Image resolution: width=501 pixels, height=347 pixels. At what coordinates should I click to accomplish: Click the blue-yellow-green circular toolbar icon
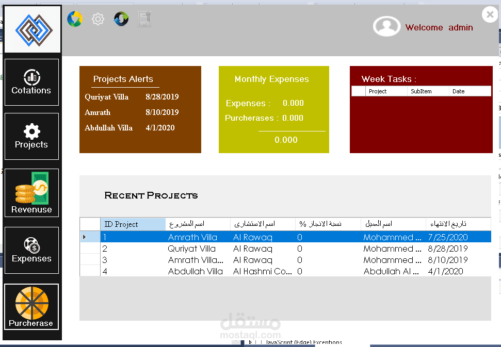coord(75,19)
